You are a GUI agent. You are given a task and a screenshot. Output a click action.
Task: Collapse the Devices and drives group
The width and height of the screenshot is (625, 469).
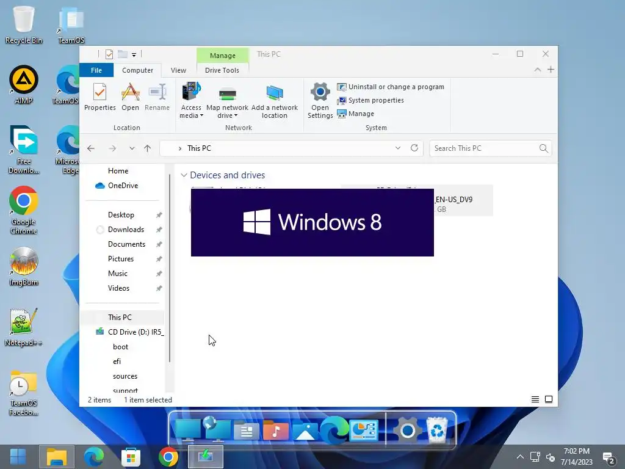184,175
